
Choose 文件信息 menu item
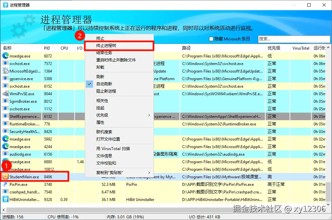point(119,156)
